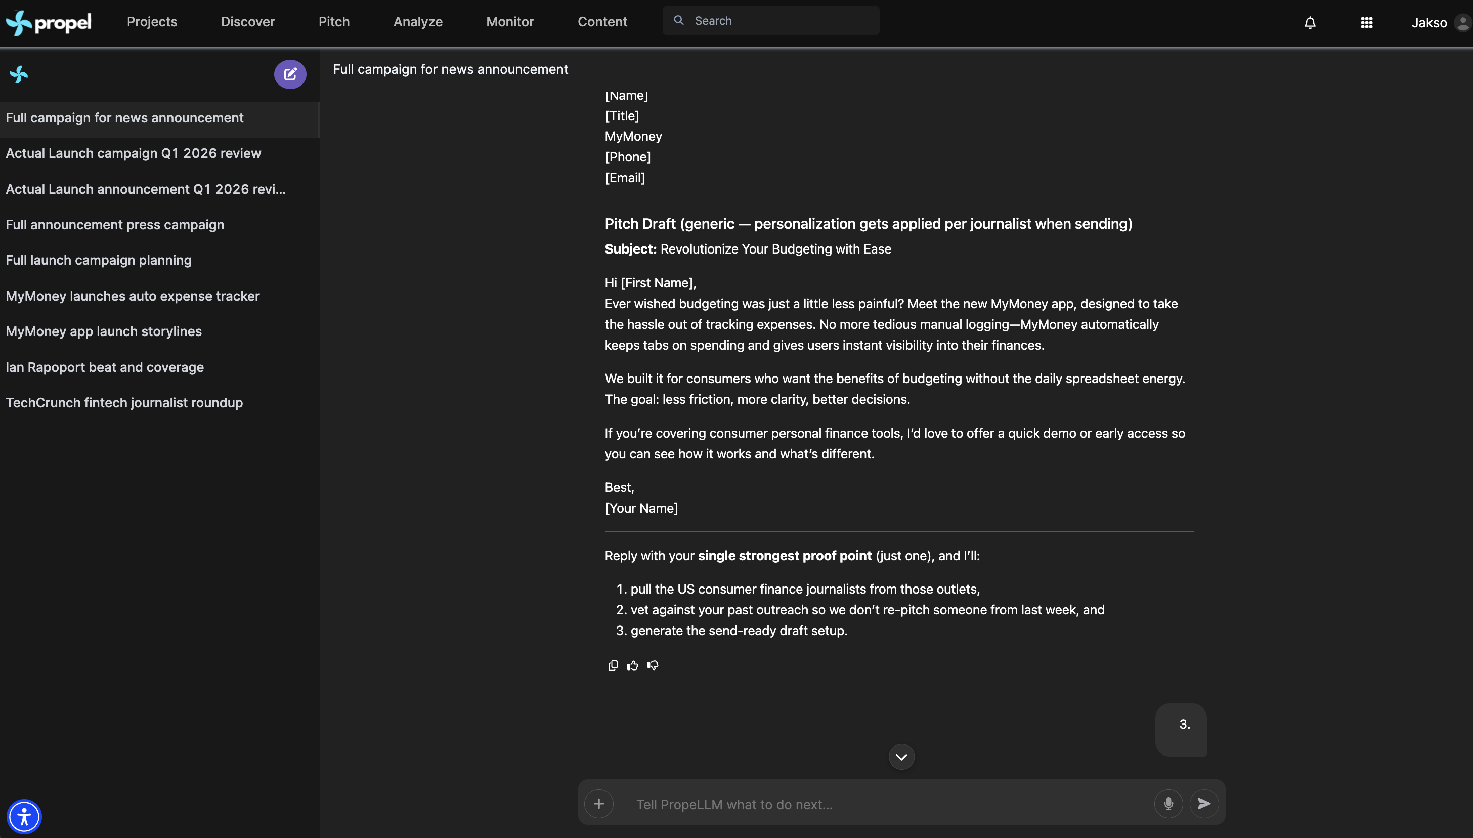
Task: Mark the response with thumbs down
Action: (x=653, y=665)
